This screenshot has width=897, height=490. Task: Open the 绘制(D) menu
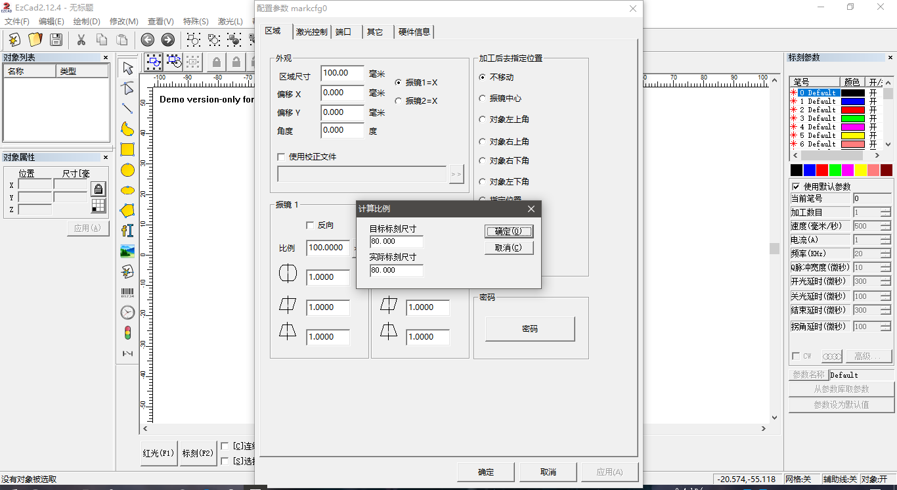87,22
